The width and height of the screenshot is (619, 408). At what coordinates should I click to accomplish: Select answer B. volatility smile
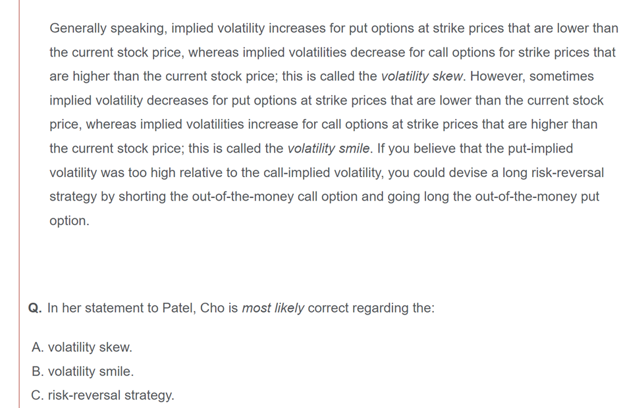(x=82, y=371)
